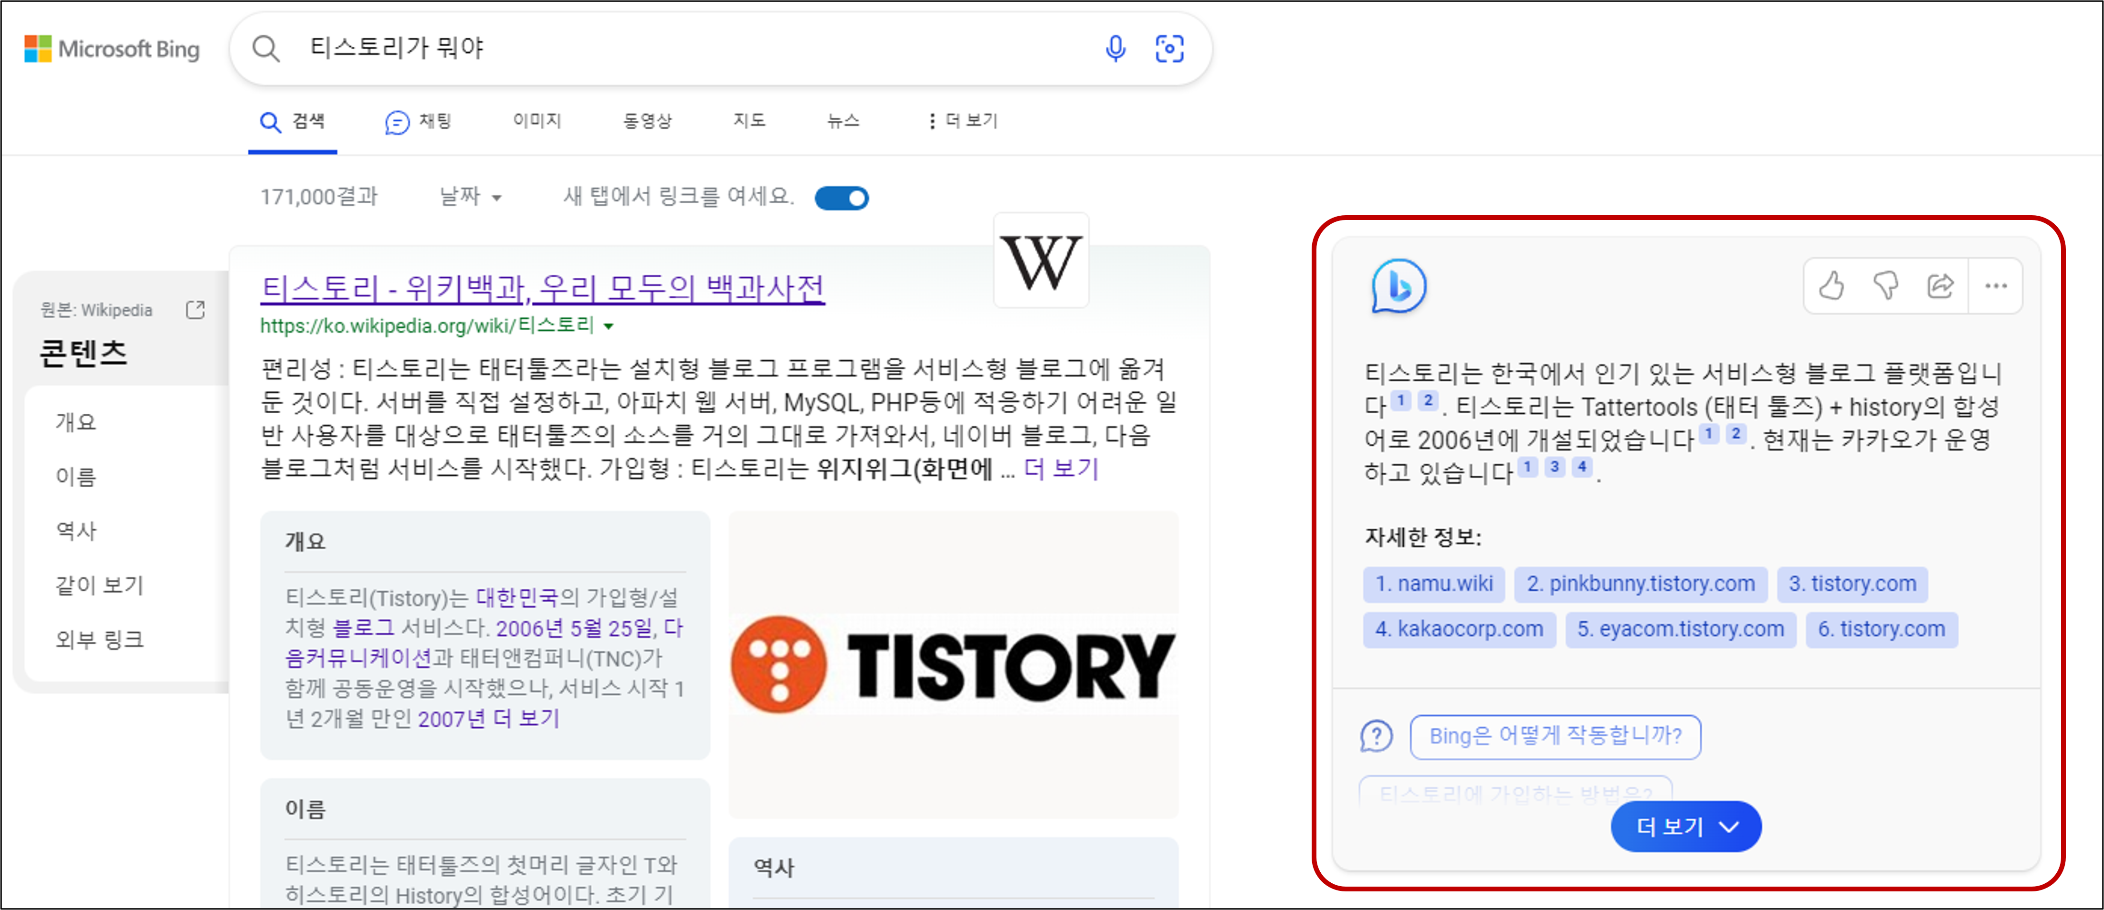Toggle the open links in new tab switch
This screenshot has height=910, width=2104.
(842, 198)
